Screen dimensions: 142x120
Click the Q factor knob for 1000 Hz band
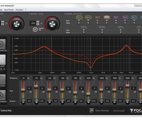(88, 102)
